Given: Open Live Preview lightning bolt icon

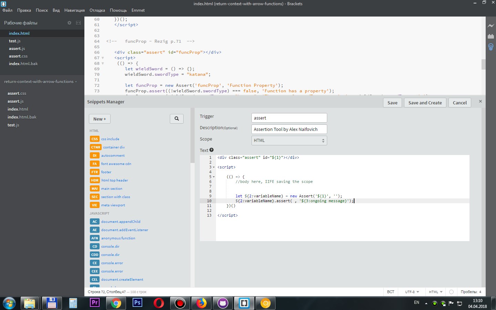Looking at the screenshot, I should pos(491,26).
